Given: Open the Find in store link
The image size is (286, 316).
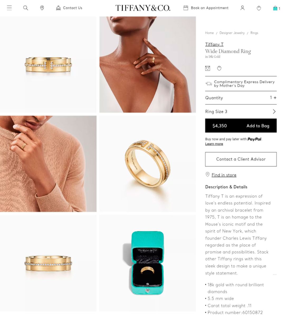Looking at the screenshot, I should (224, 175).
